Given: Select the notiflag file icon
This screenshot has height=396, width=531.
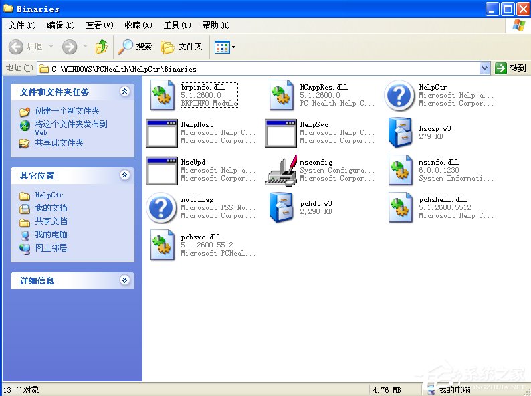Looking at the screenshot, I should (x=161, y=208).
